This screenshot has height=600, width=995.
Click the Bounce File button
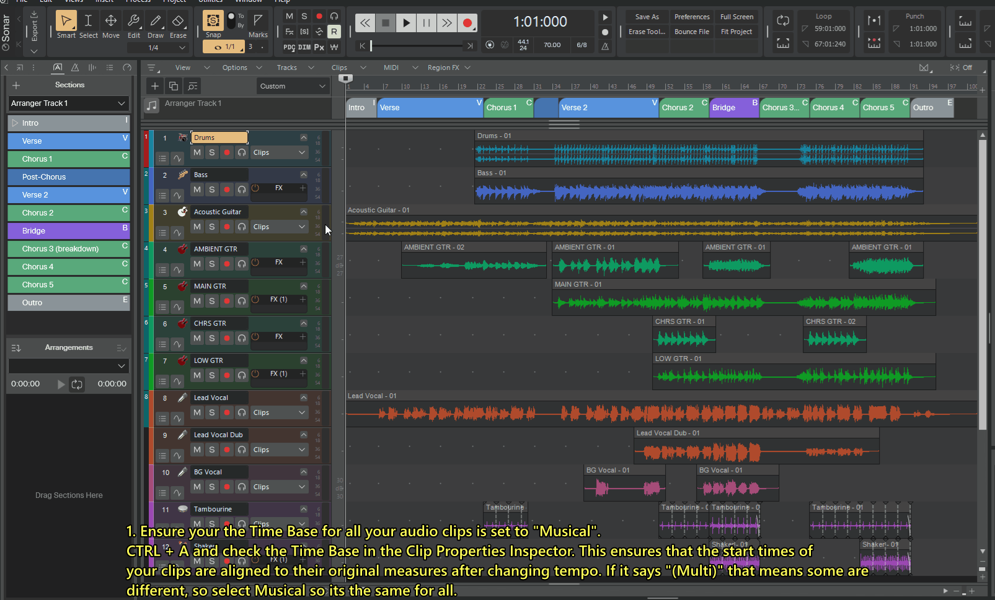691,32
